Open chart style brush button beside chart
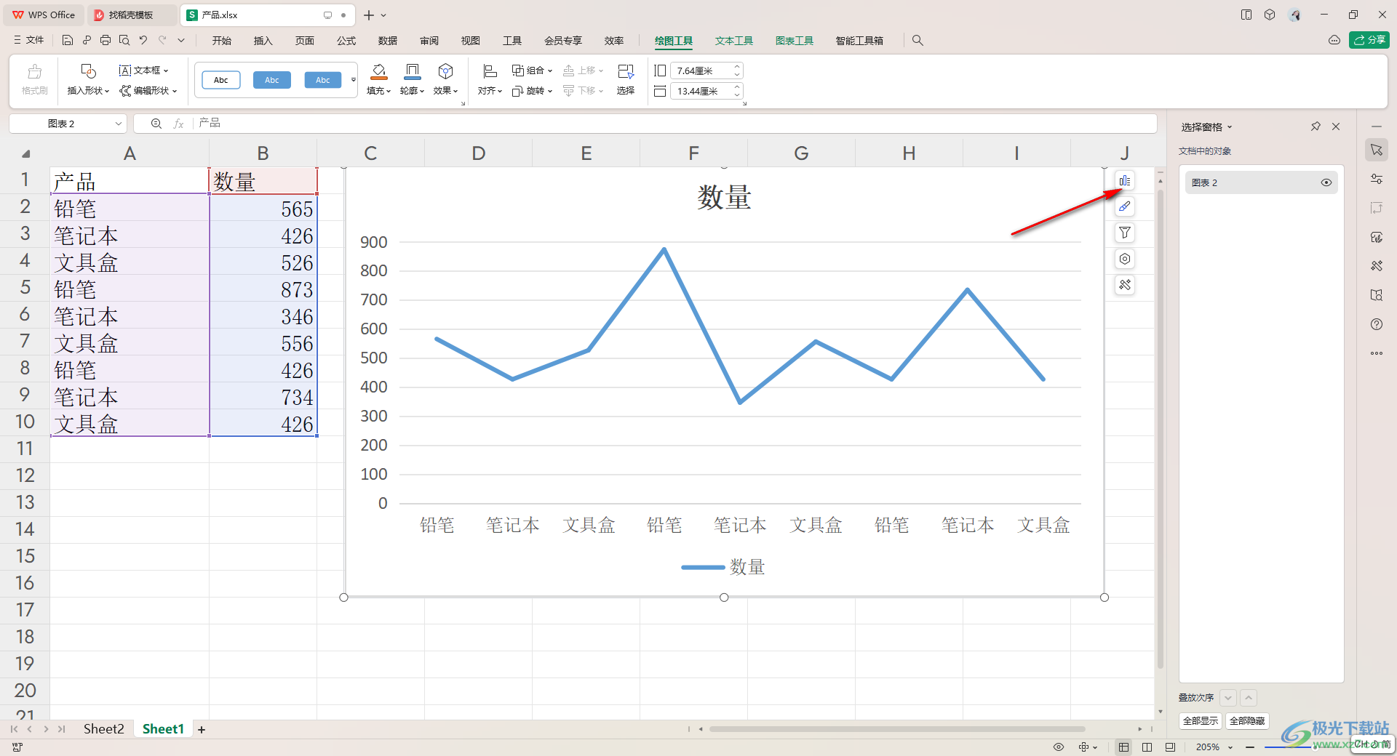1397x756 pixels. point(1125,206)
